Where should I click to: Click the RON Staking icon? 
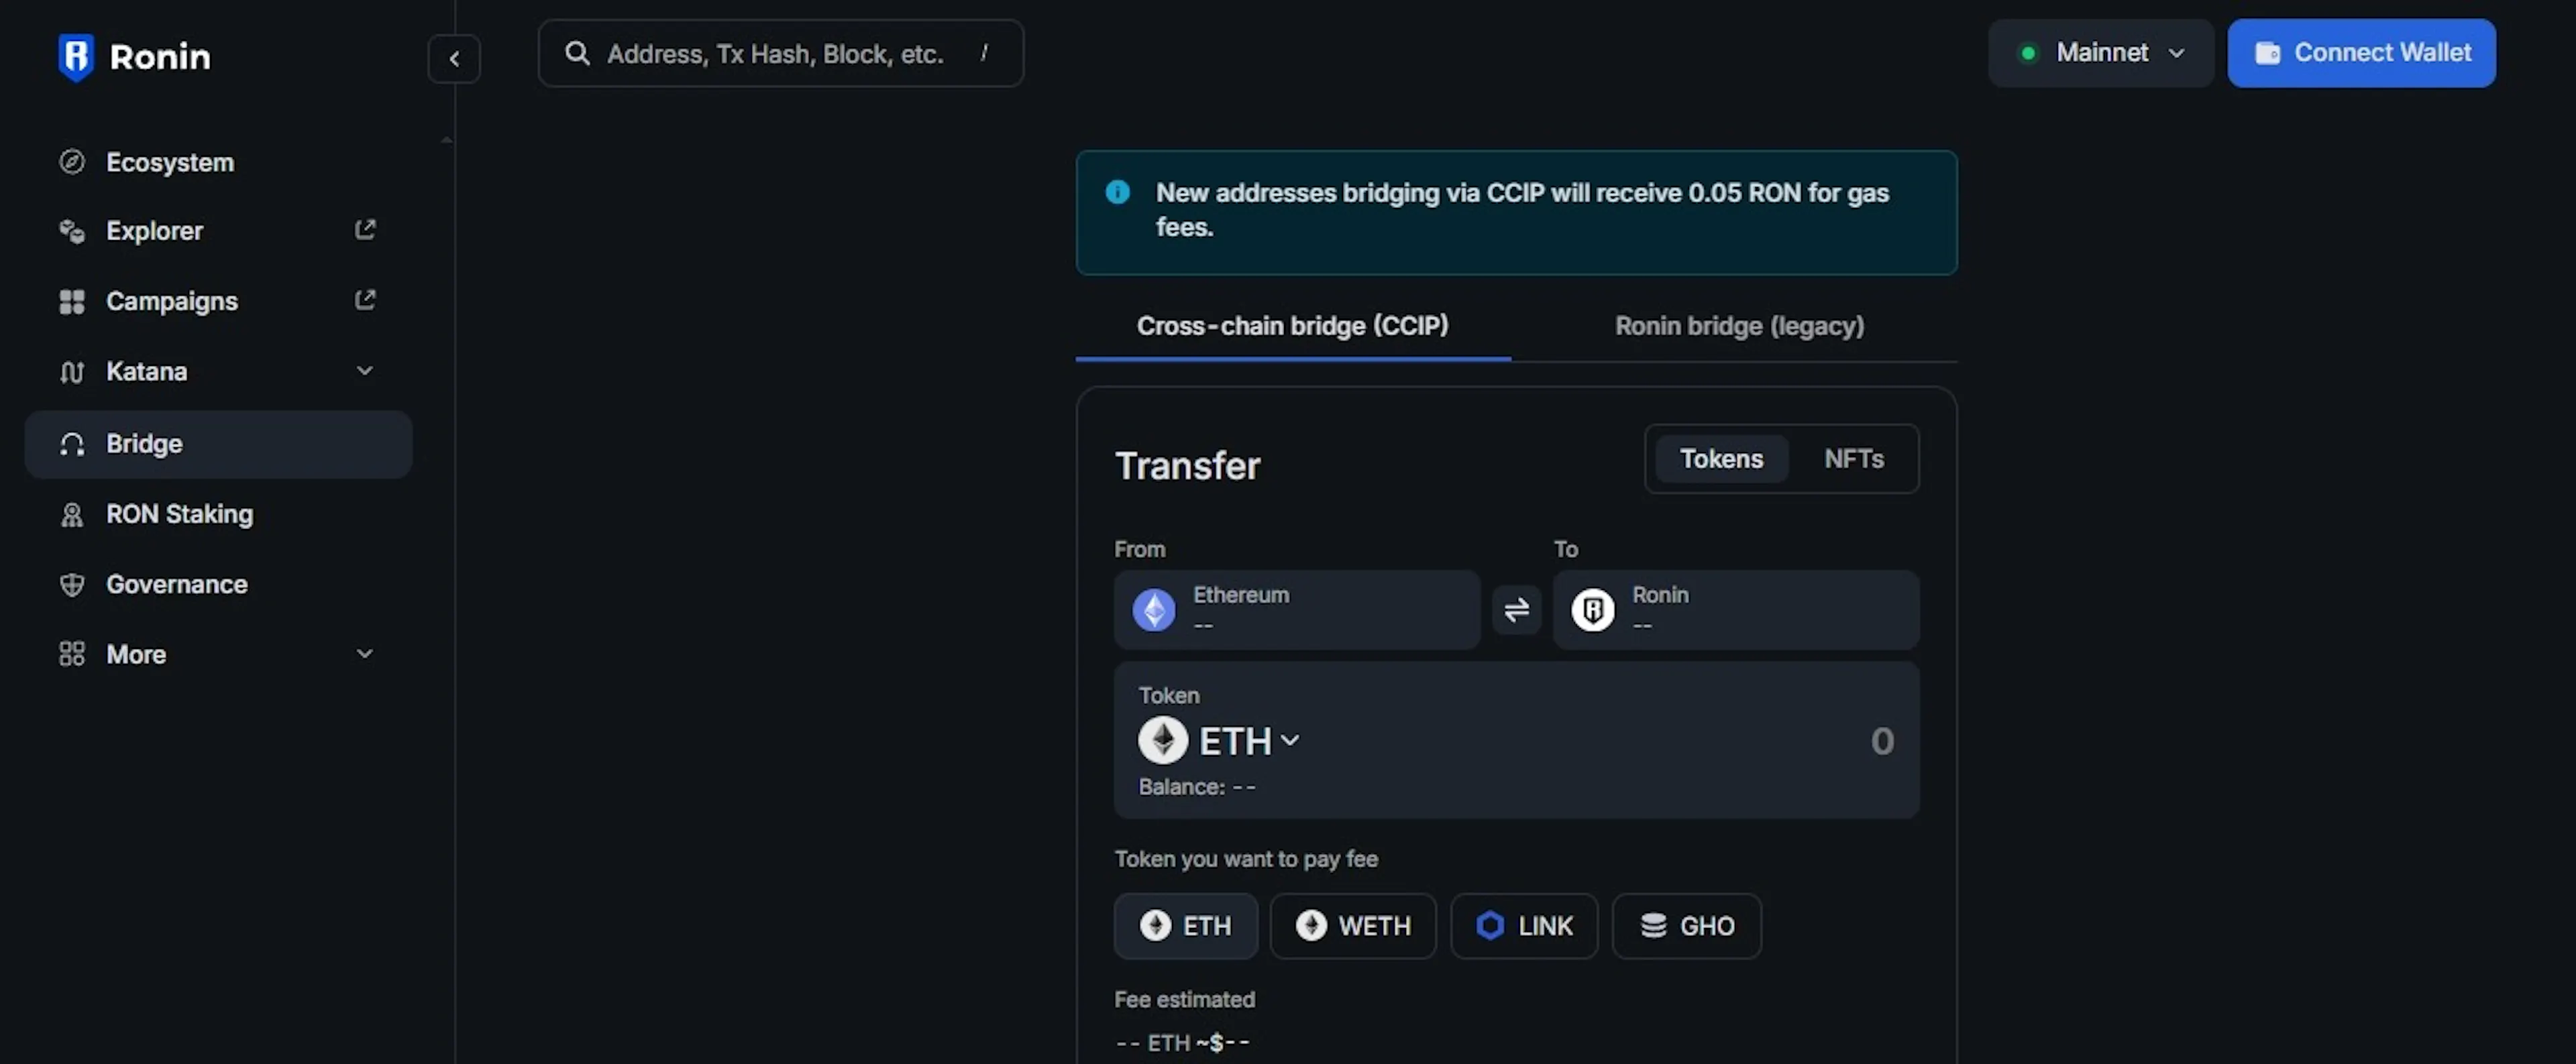72,514
